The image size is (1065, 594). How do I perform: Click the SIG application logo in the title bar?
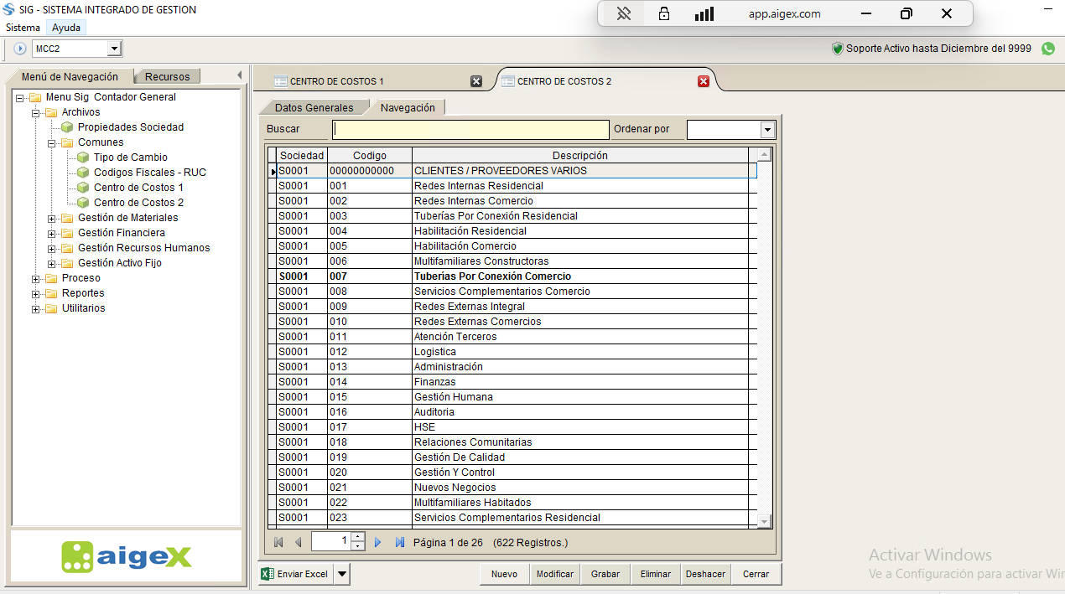pos(9,10)
